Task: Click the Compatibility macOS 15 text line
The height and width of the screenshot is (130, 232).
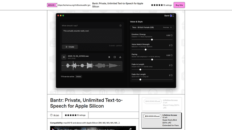Action: pos(85,123)
